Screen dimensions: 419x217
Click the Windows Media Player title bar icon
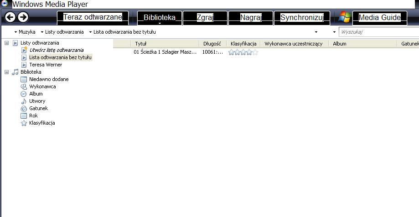pyautogui.click(x=5, y=3)
